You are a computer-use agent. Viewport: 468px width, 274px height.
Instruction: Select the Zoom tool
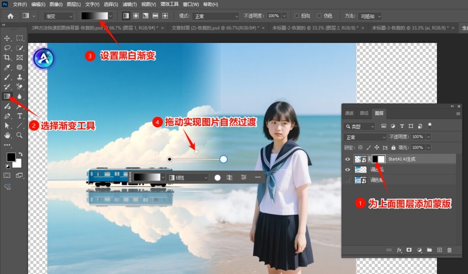click(x=19, y=135)
